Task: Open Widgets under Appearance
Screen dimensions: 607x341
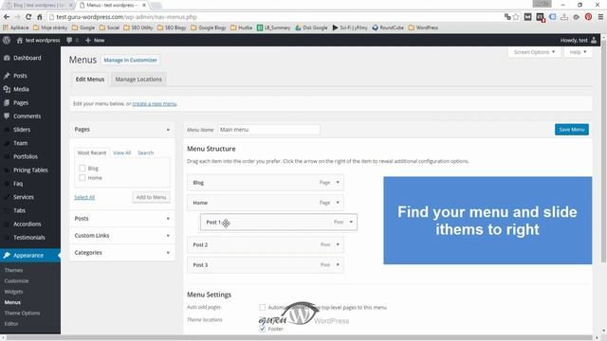Action: [x=13, y=292]
